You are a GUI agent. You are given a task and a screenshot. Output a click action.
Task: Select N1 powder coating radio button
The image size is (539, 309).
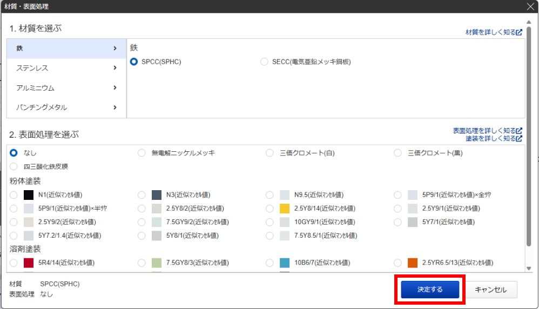(14, 195)
